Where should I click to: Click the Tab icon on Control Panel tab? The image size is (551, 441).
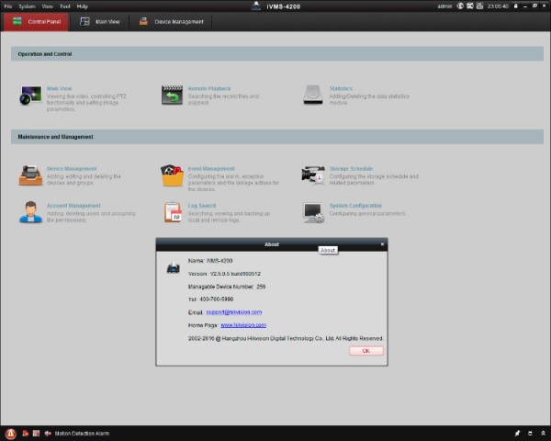(x=17, y=21)
